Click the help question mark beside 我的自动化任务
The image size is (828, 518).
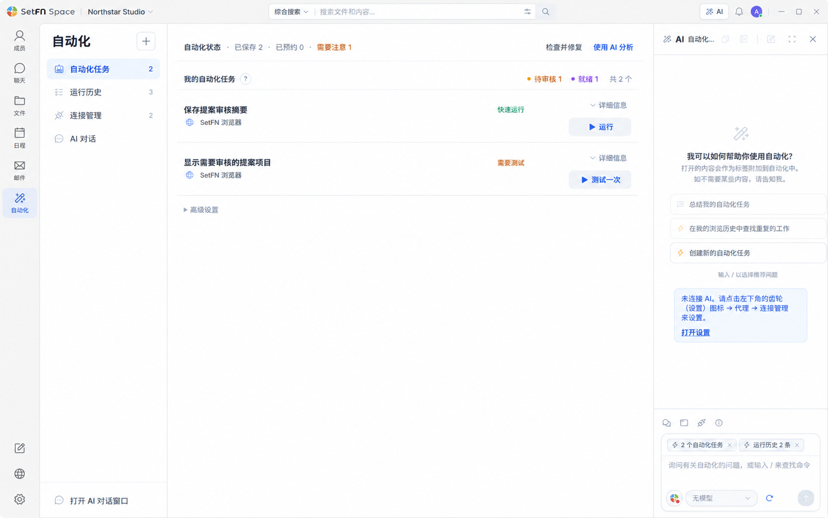tap(245, 79)
